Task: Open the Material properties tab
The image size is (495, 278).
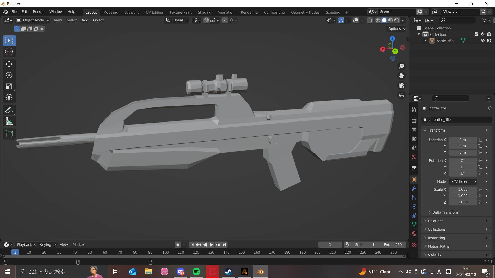Action: 414,233
